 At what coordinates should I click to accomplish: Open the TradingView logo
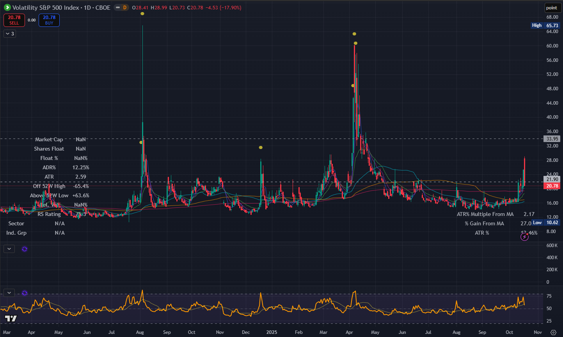click(11, 319)
